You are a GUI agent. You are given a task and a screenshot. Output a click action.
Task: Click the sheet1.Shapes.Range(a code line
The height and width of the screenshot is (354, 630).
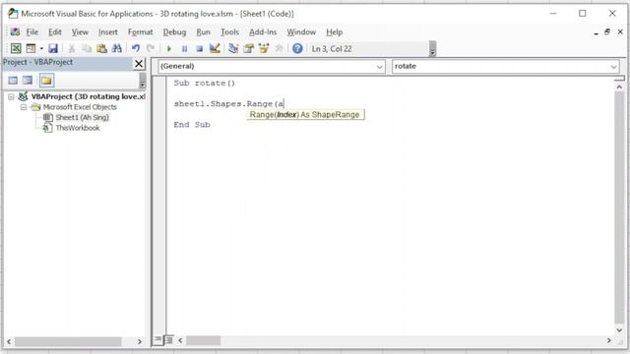tap(228, 104)
